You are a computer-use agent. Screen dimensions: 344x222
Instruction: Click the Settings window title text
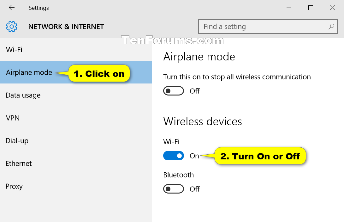tap(39, 8)
